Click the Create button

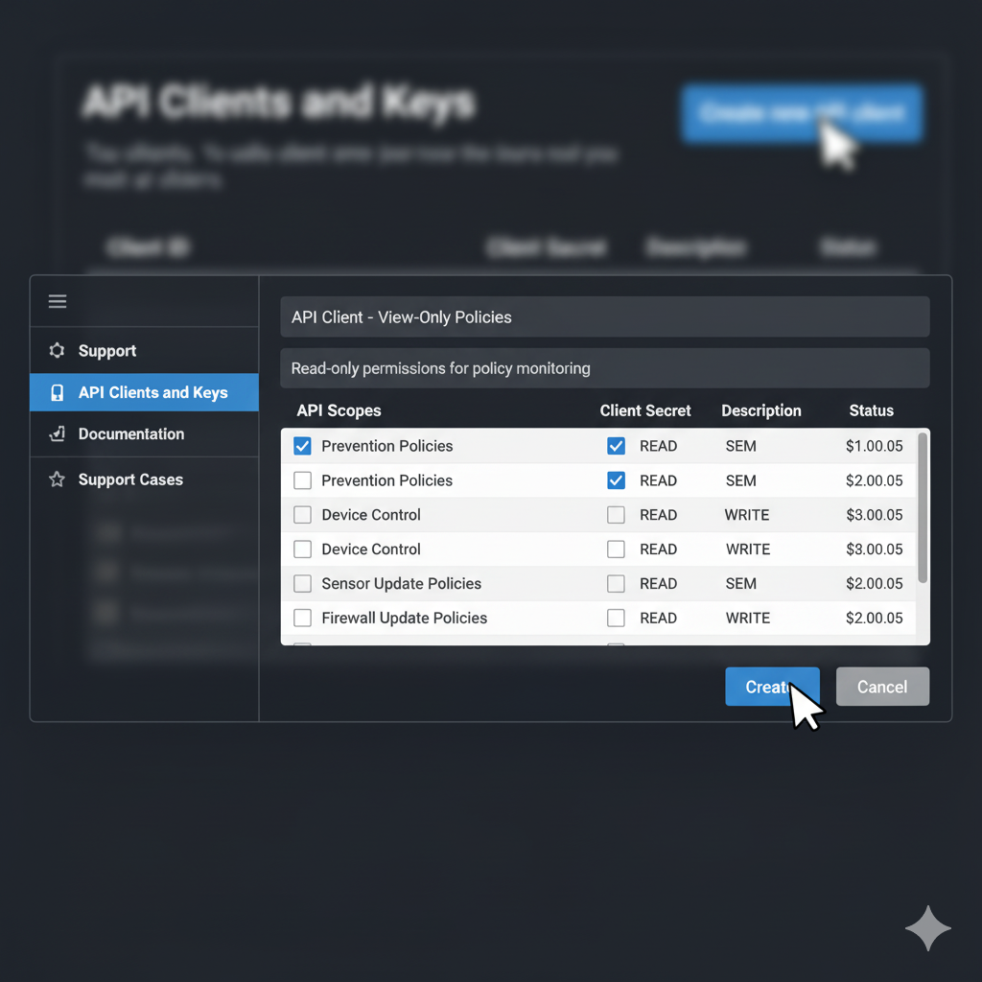(771, 687)
